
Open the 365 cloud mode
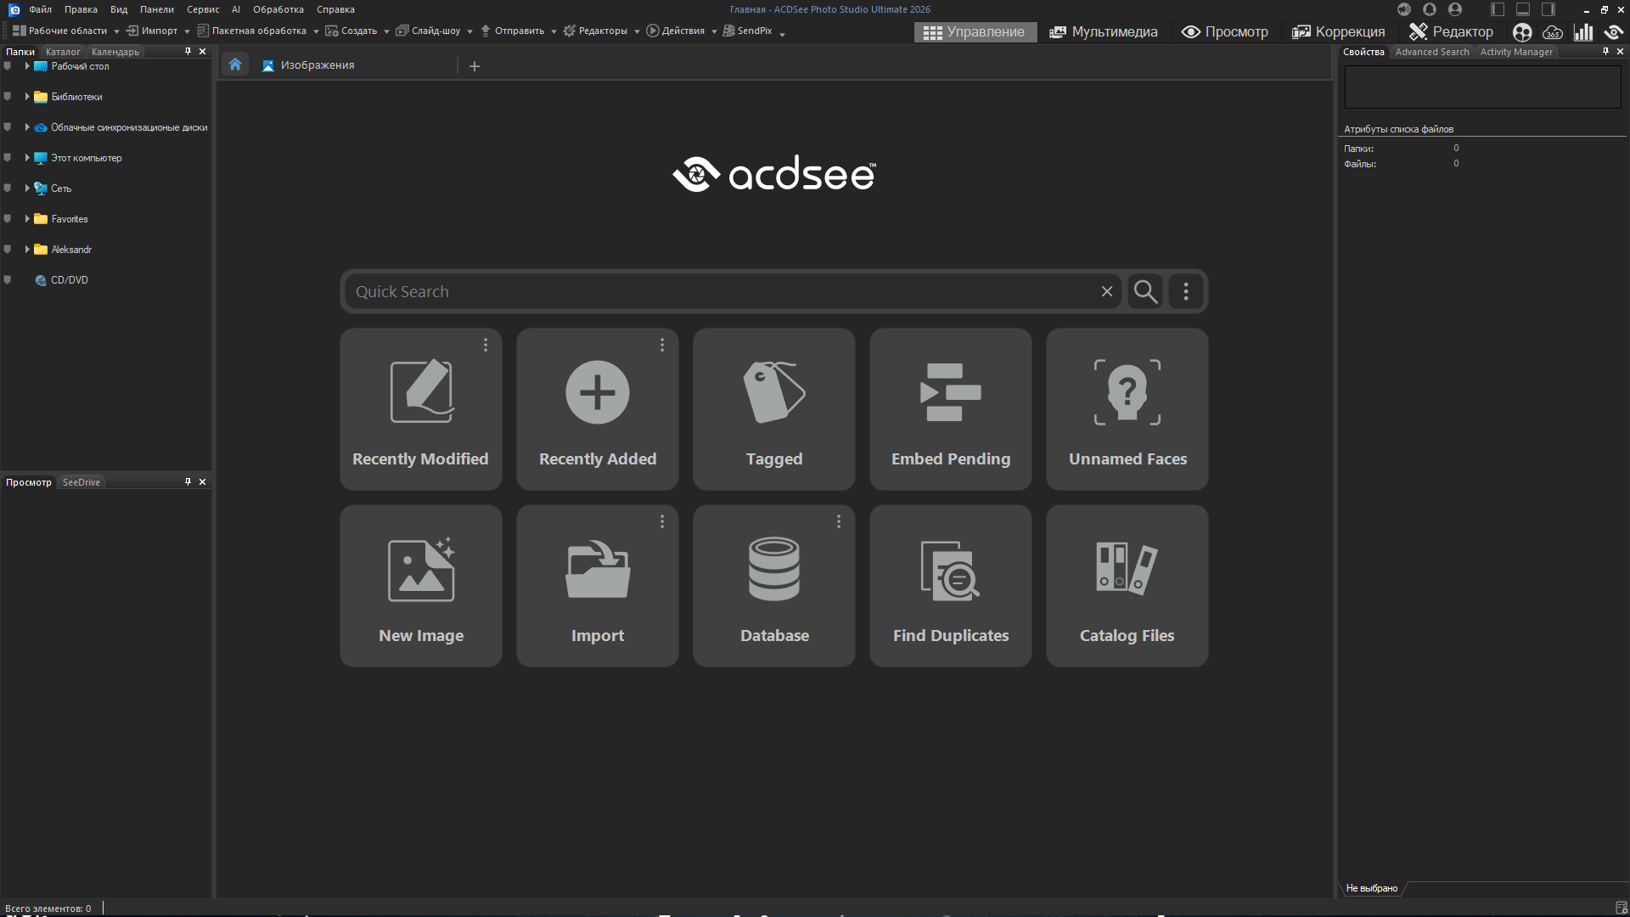(x=1553, y=32)
